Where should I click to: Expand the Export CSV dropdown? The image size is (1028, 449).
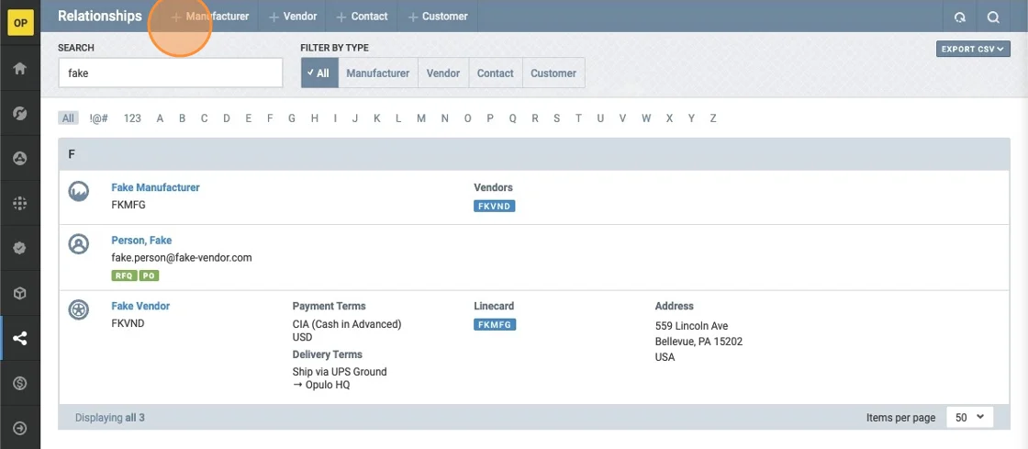[973, 49]
